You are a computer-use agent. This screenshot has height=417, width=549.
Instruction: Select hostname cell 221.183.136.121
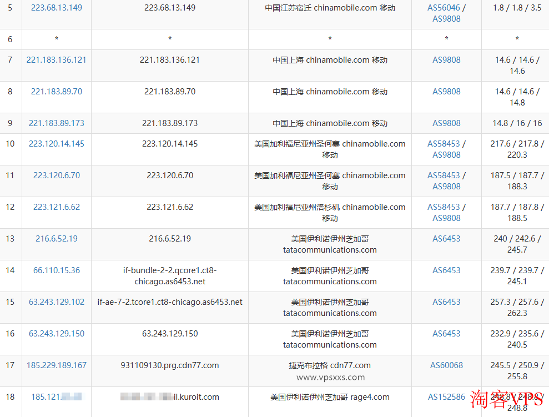pos(170,66)
